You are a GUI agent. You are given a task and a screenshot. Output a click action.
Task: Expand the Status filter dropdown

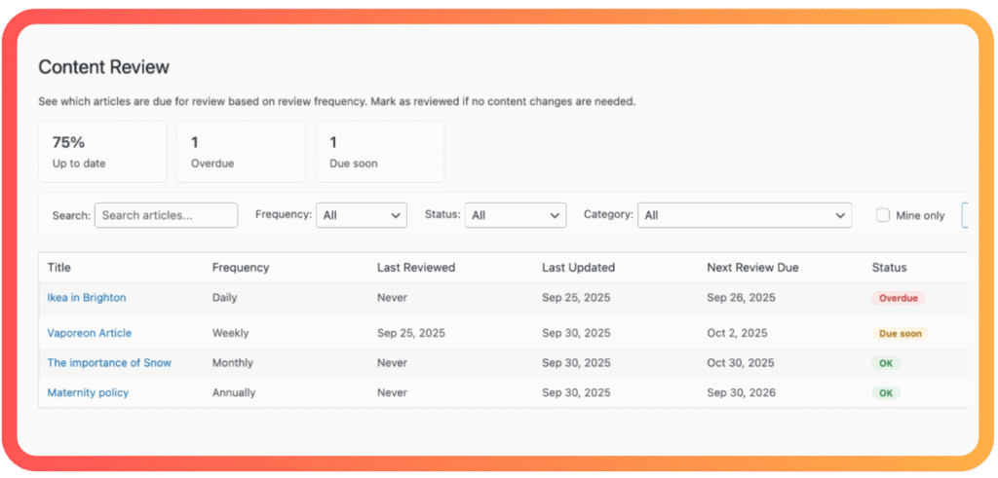pos(515,215)
